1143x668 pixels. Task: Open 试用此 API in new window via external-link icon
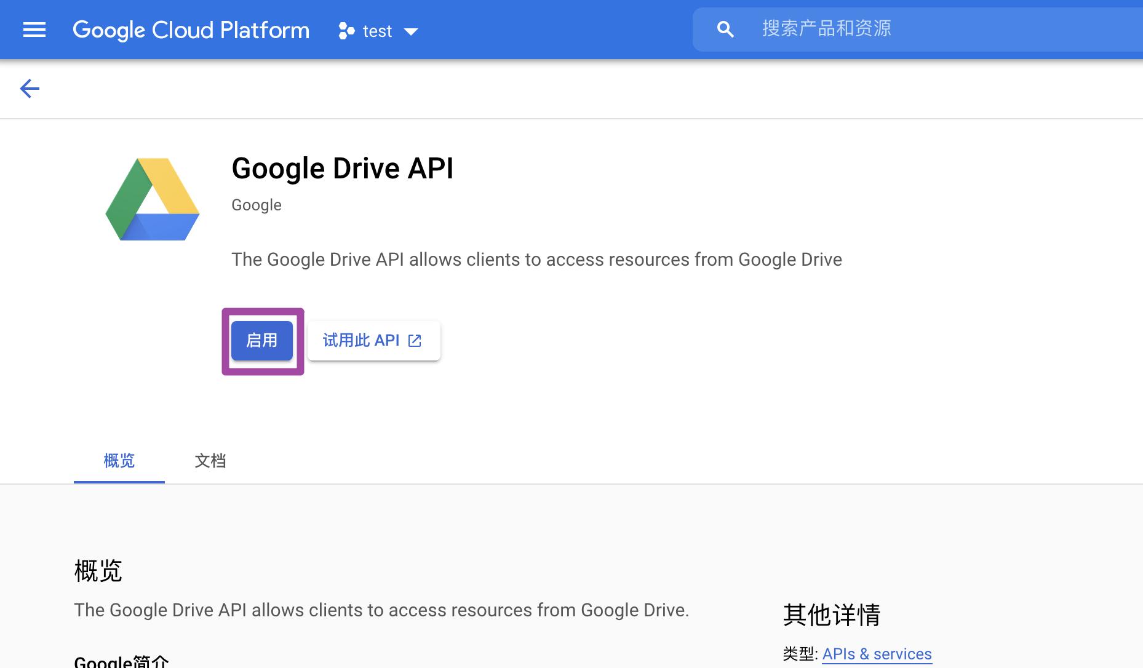[x=416, y=340]
